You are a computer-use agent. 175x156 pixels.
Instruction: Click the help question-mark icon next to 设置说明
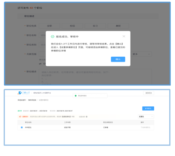[86, 117]
